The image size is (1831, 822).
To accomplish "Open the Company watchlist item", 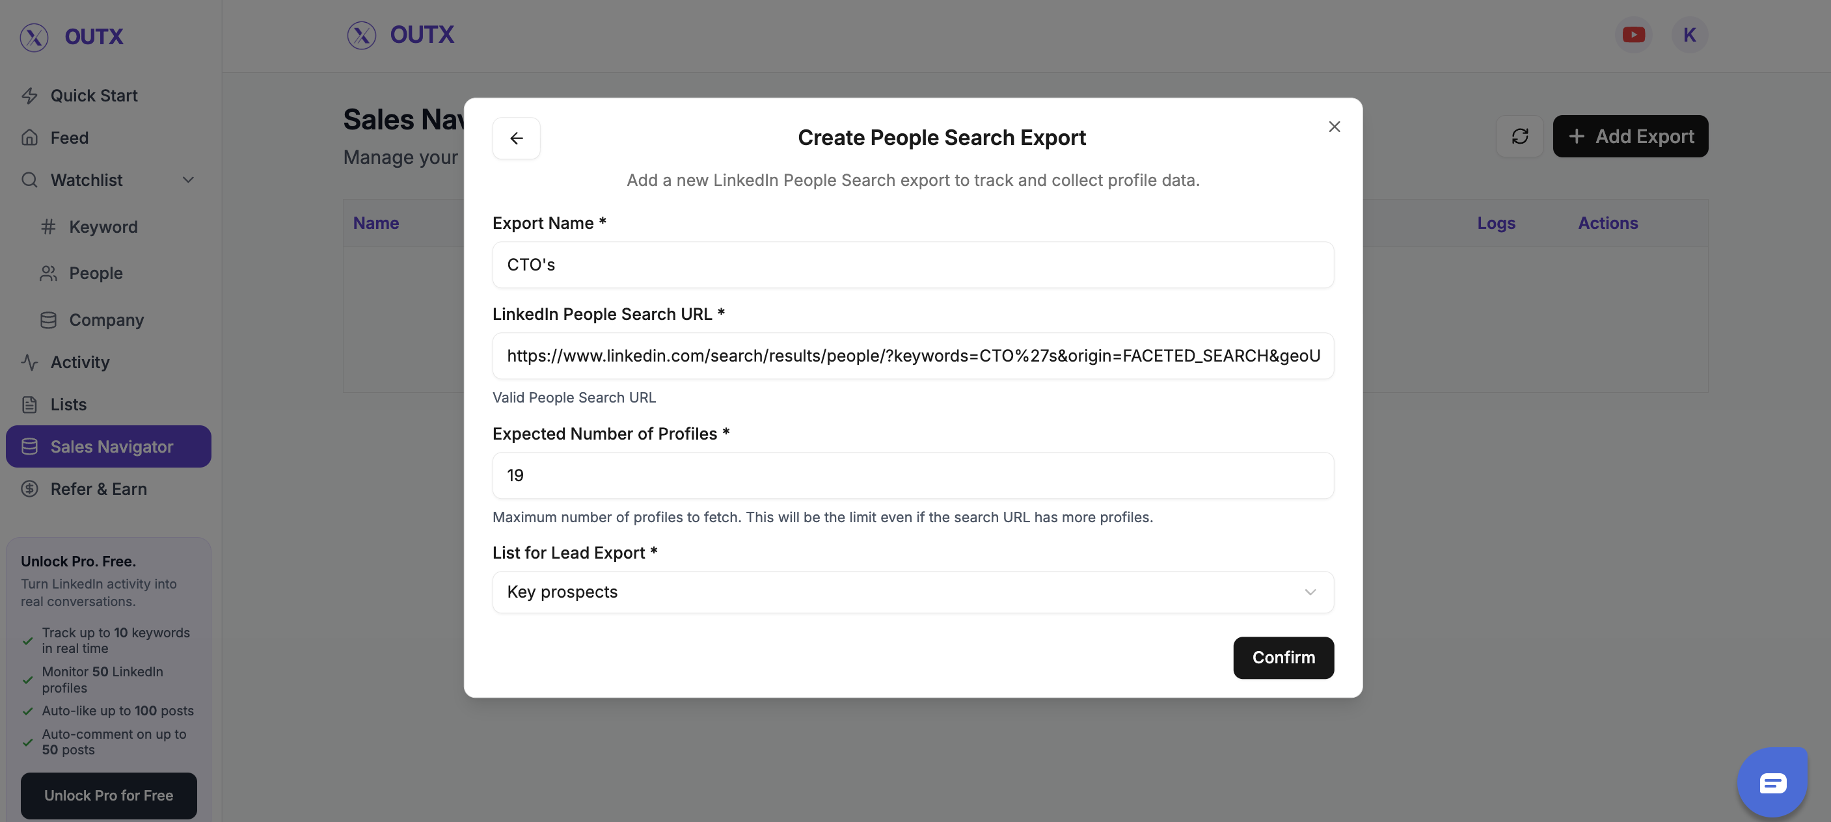I will 106,320.
